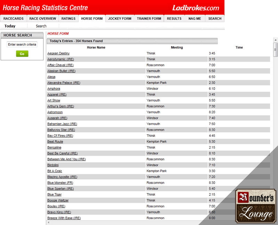Go to the RATINGS tab
Screen dimensions: 278x225
(68, 18)
